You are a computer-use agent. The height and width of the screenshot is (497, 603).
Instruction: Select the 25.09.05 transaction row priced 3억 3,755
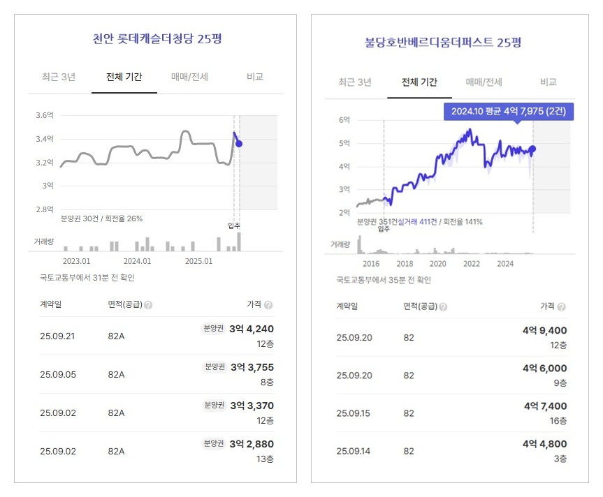pyautogui.click(x=157, y=374)
